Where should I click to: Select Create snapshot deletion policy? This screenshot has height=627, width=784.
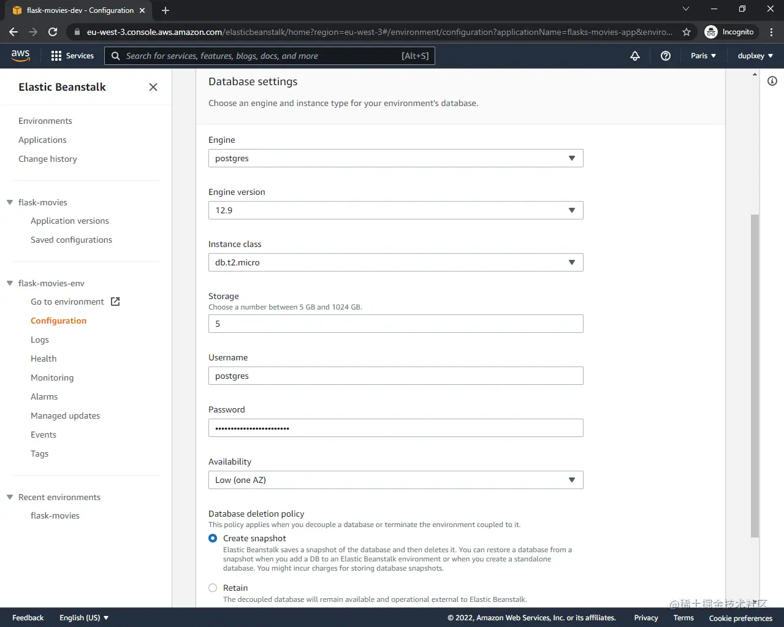(213, 538)
